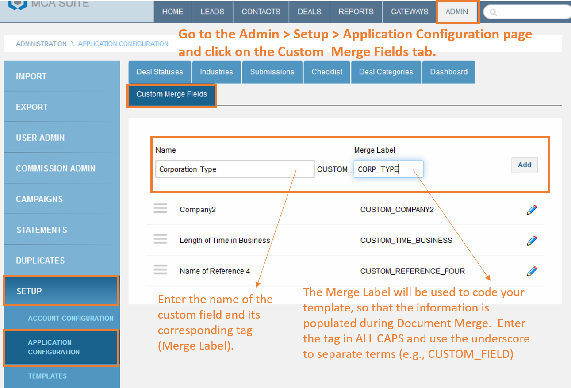Open the Deal Statuses tab
The height and width of the screenshot is (388, 571).
159,72
